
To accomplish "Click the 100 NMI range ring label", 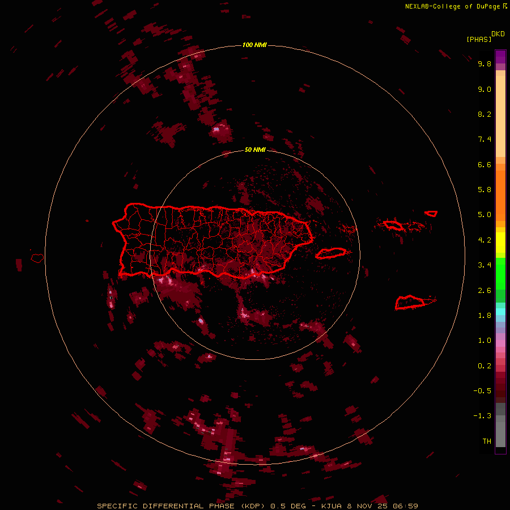I will pos(254,45).
